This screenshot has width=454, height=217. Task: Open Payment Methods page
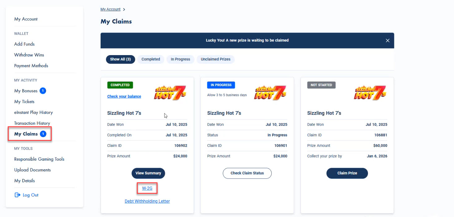31,66
